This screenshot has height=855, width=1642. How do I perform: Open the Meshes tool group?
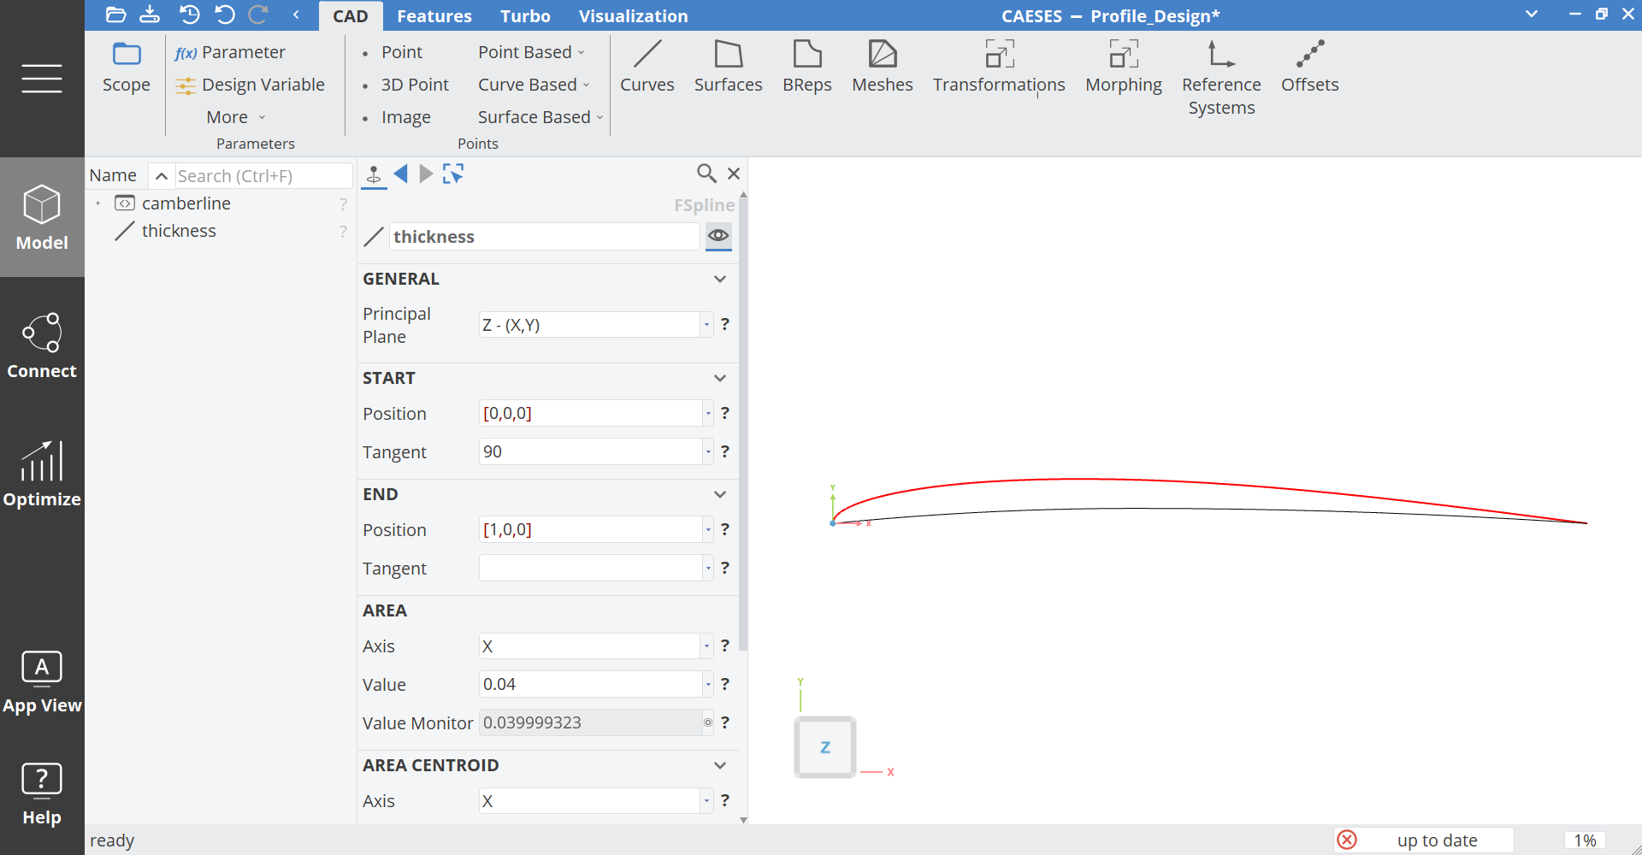883,68
